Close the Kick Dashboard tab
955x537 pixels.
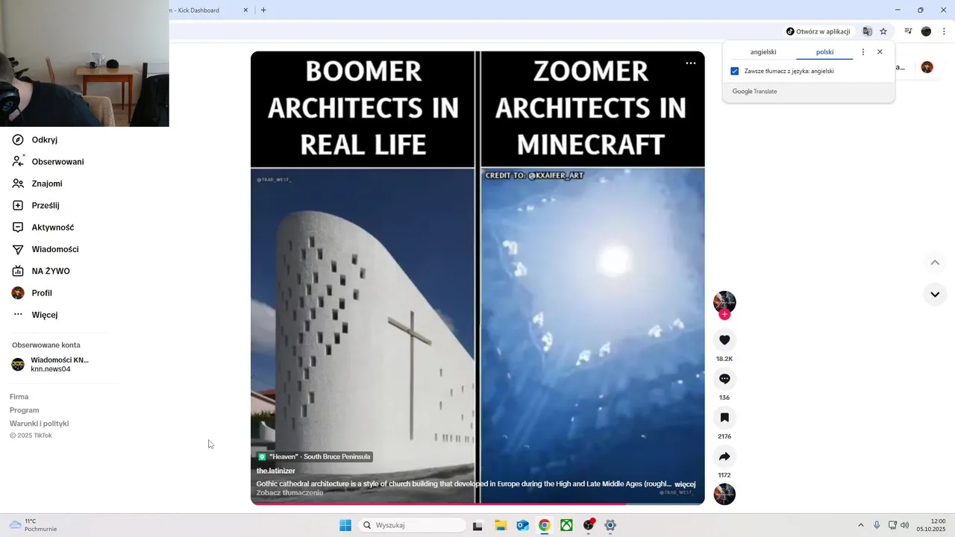246,10
